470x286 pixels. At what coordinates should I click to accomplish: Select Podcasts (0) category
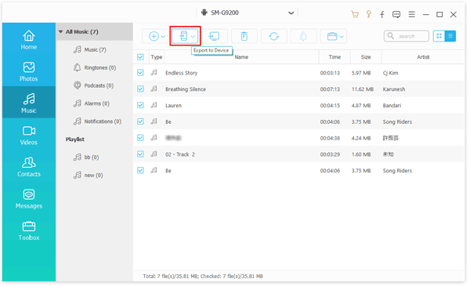coord(99,85)
